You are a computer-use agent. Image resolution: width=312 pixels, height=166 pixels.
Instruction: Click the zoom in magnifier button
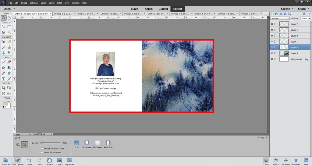point(18,145)
